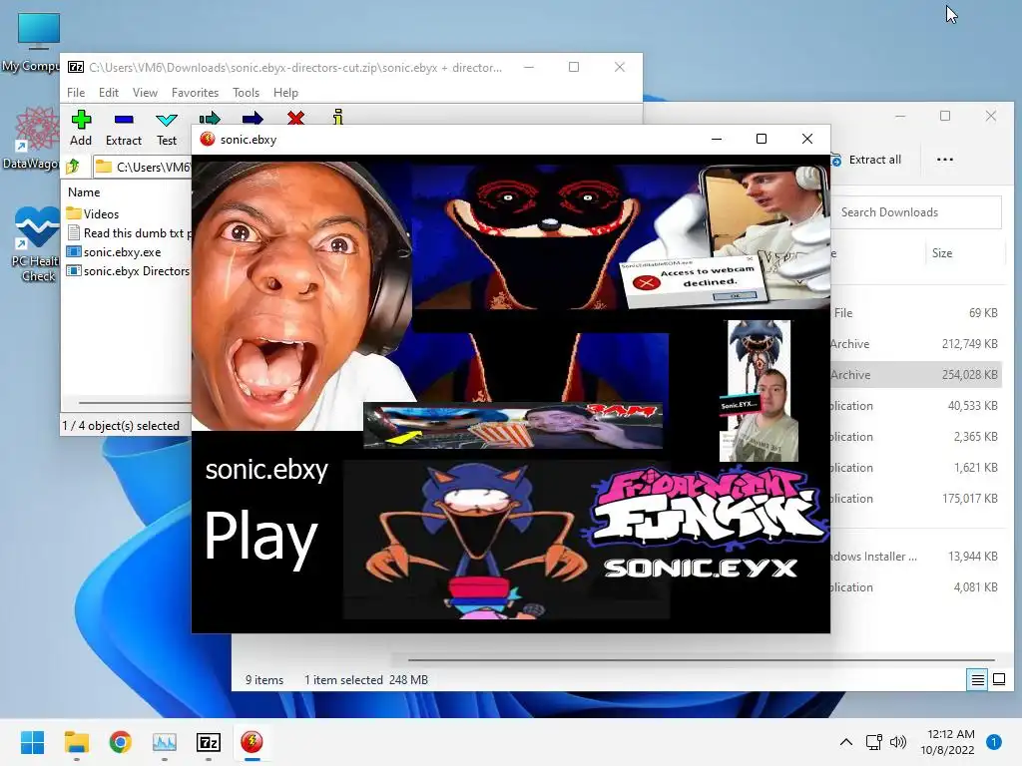Open the PC Health Check desktop shortcut
This screenshot has width=1022, height=766.
coord(36,244)
